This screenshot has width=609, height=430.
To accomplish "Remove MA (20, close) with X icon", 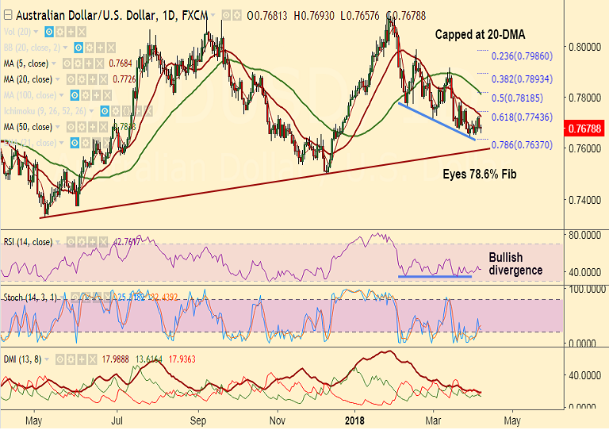I will (x=103, y=79).
